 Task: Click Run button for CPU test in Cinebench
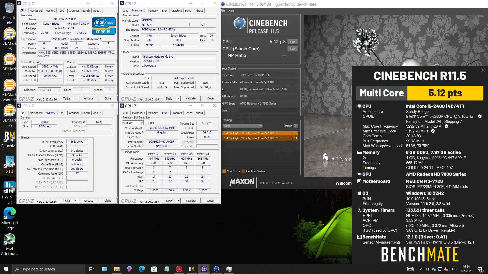[293, 42]
